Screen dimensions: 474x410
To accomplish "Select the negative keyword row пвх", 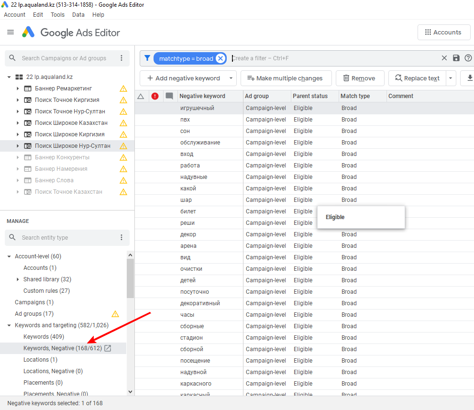I will pos(304,120).
